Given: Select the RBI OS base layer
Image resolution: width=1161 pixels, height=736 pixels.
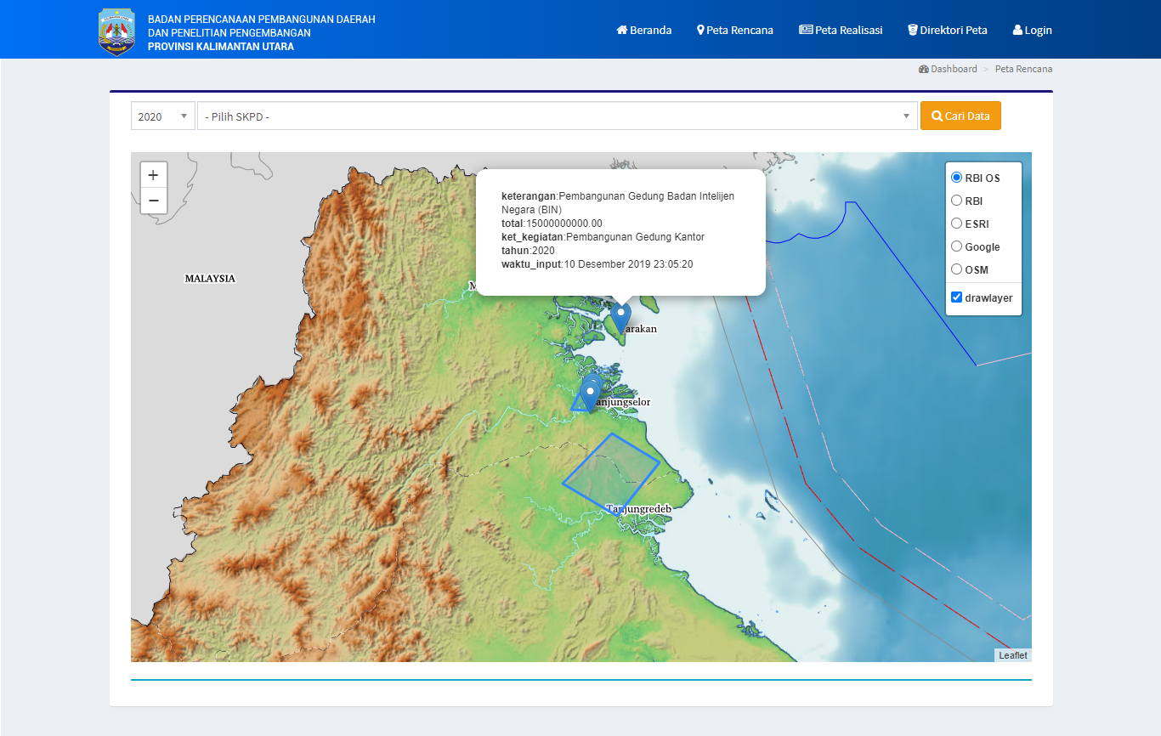Looking at the screenshot, I should (957, 178).
